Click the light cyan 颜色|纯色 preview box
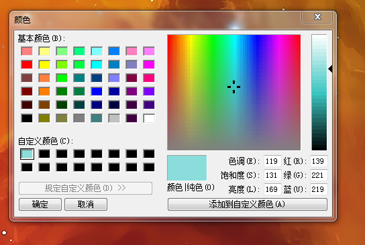Screen dimensions: 365x245 [x=187, y=168]
